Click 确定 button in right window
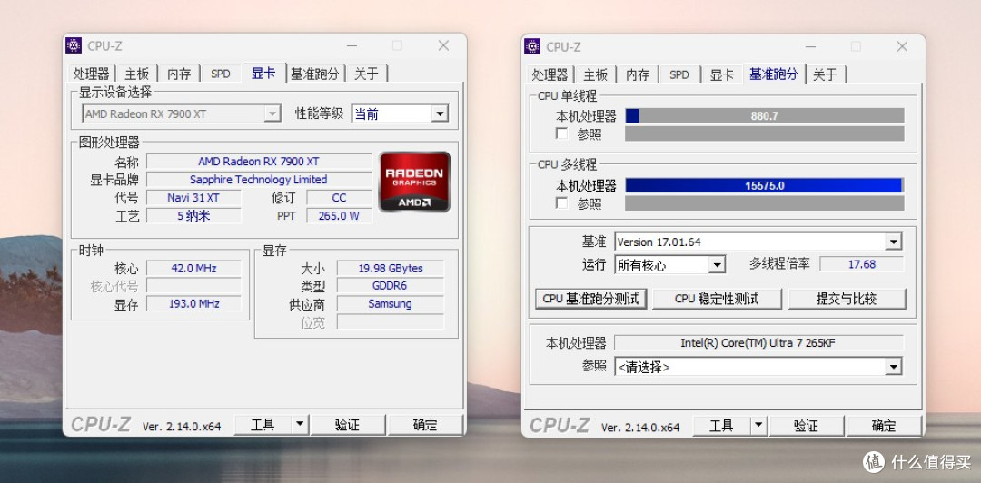This screenshot has width=981, height=483. point(884,426)
